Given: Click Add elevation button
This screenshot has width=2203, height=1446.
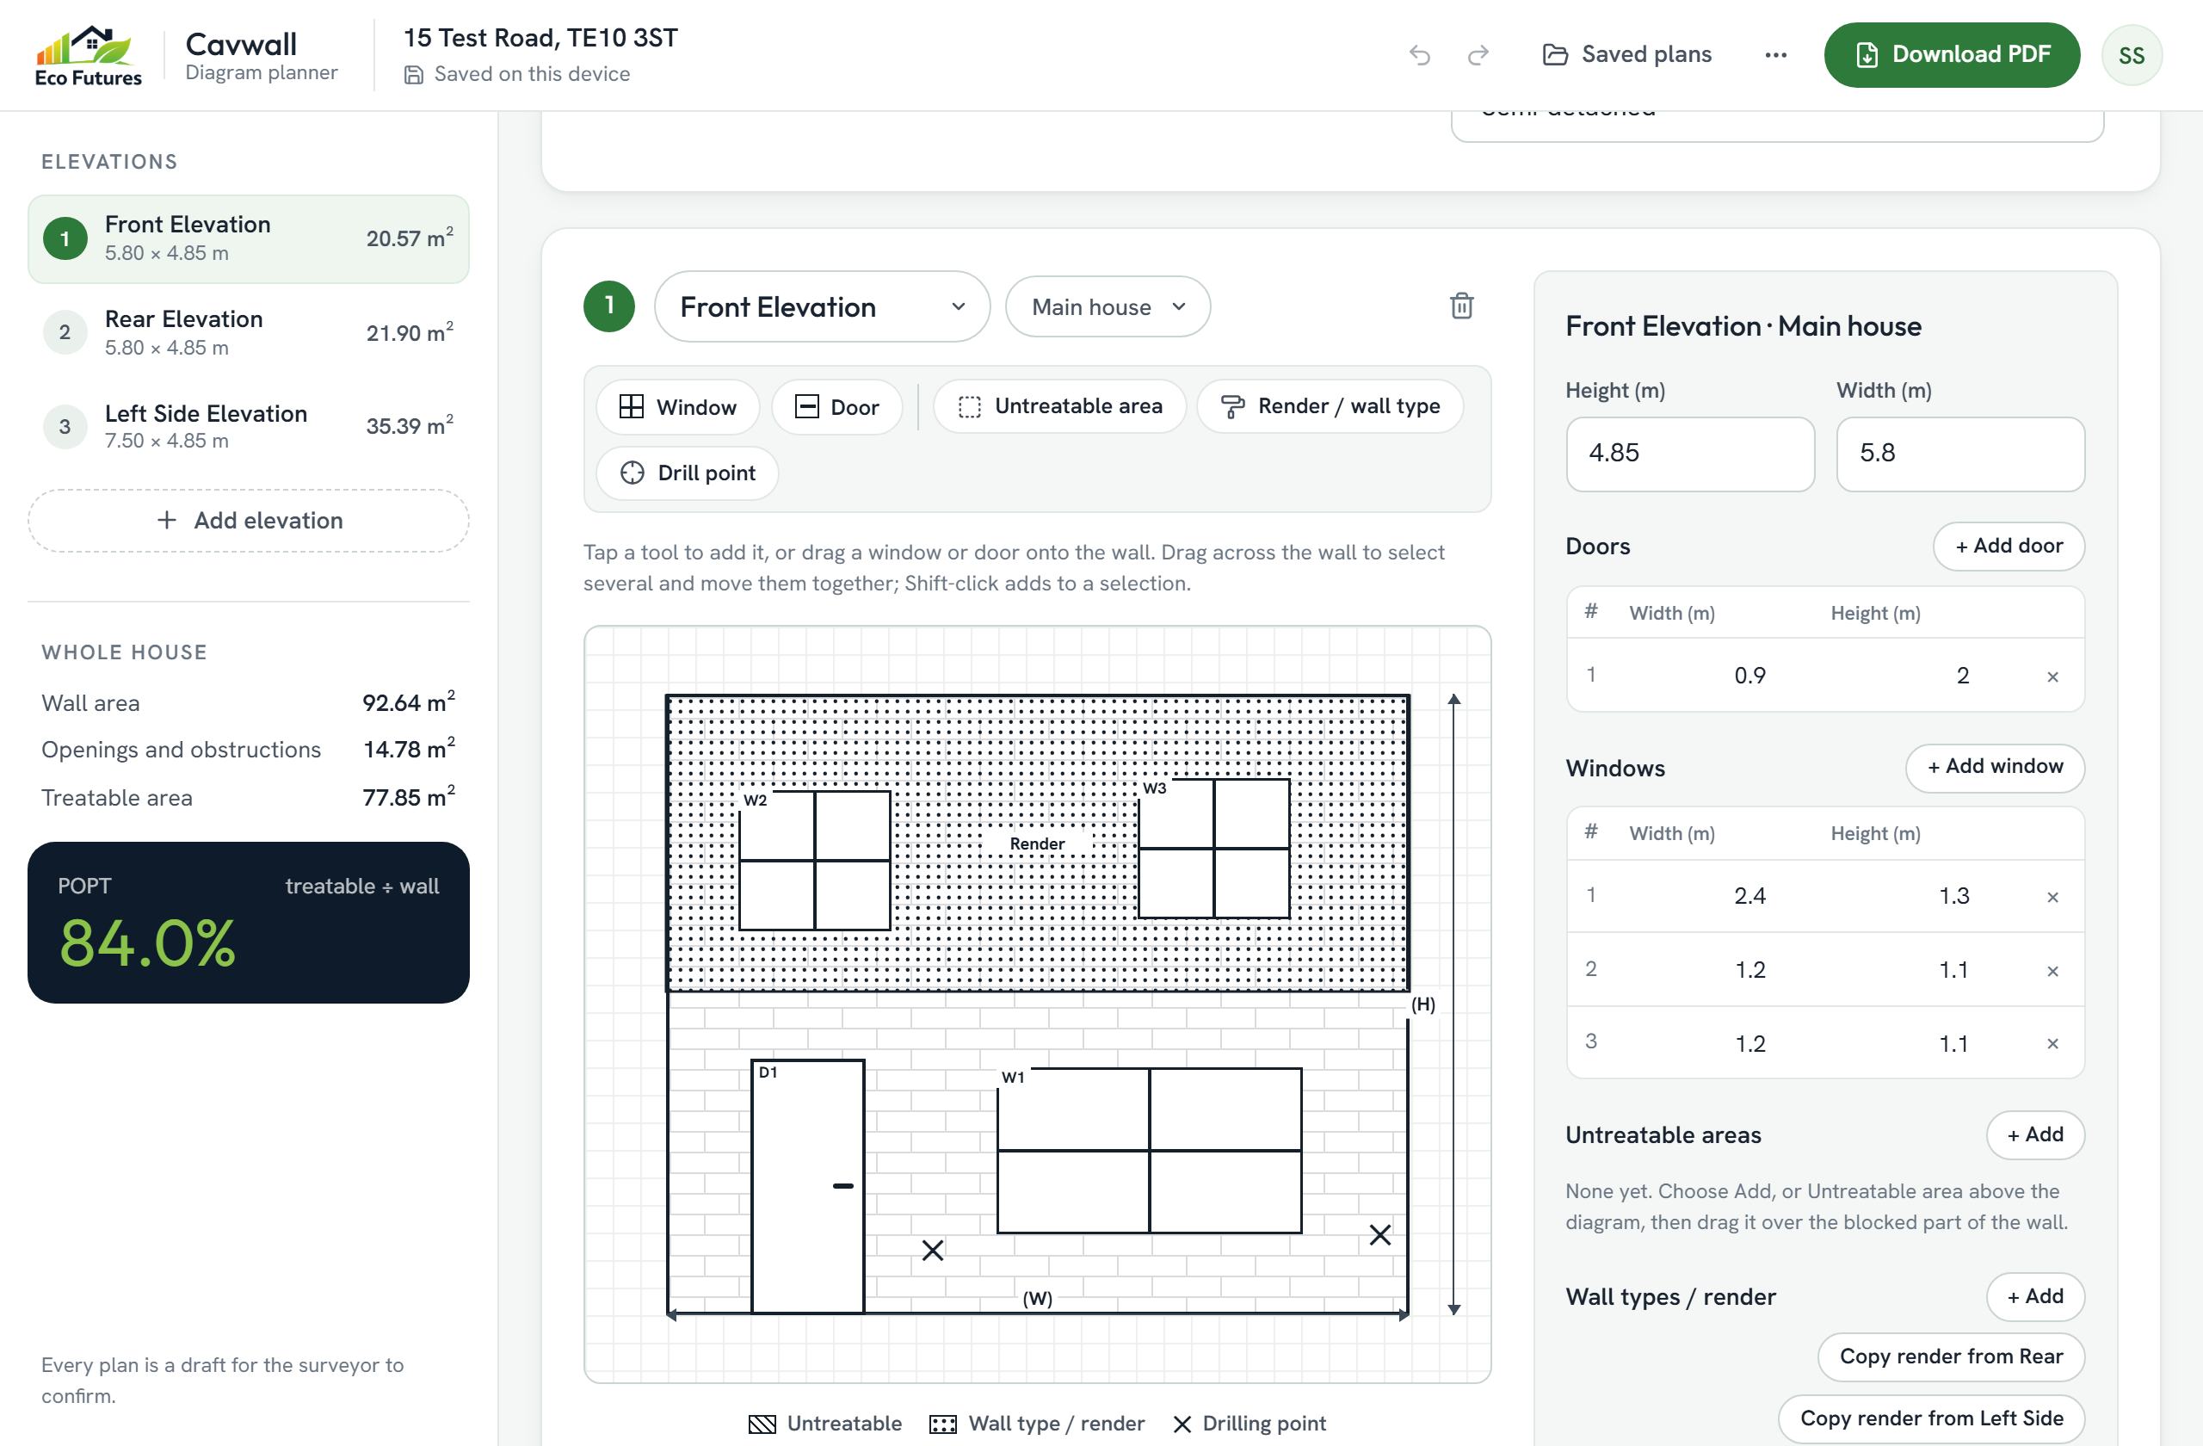Looking at the screenshot, I should point(248,520).
